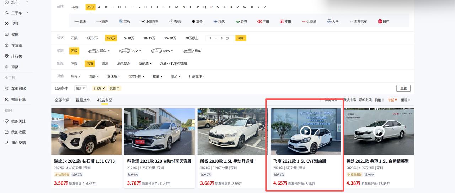Select price range 3万以下
The image size is (455, 193).
coord(92,38)
